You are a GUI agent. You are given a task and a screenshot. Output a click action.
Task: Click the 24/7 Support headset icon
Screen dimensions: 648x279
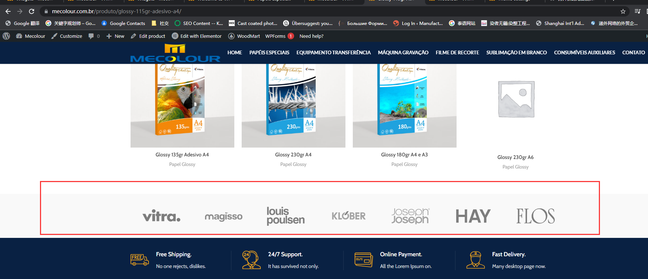(252, 260)
